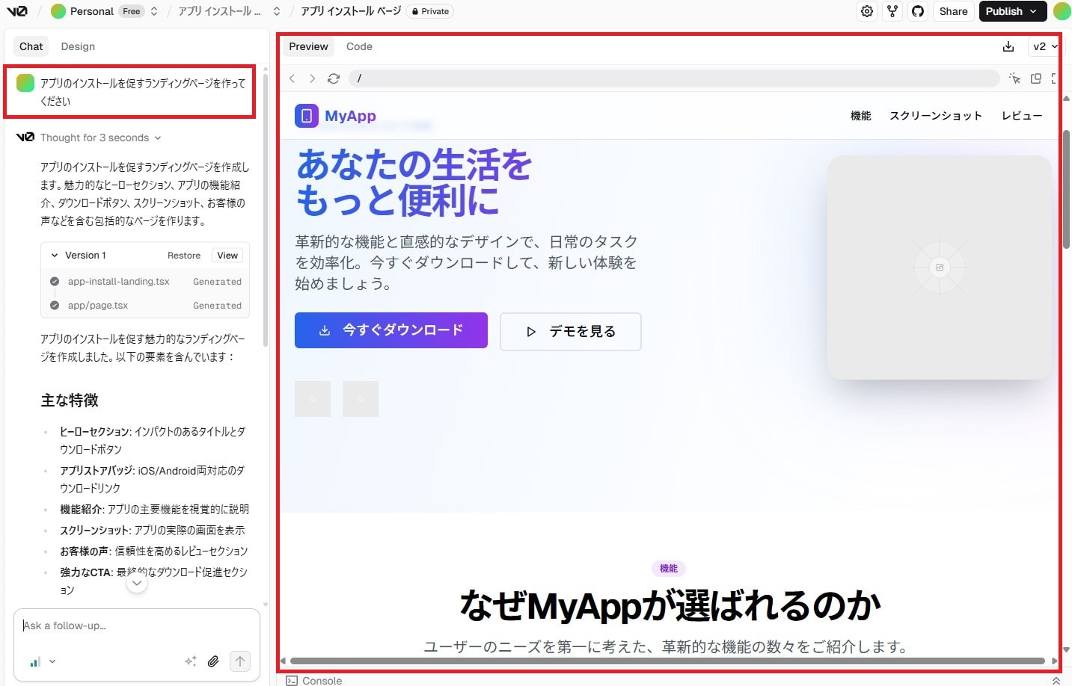Open the project settings gear icon
1072x686 pixels.
tap(866, 11)
